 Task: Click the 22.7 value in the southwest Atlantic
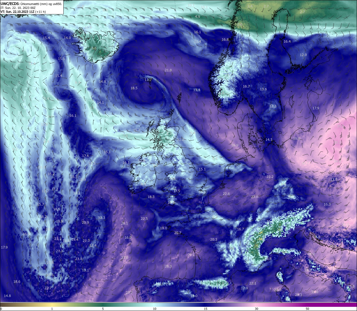(48, 288)
